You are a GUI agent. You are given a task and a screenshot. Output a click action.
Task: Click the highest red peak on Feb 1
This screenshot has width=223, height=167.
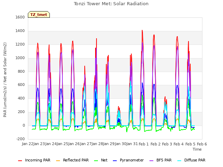point(142,30)
